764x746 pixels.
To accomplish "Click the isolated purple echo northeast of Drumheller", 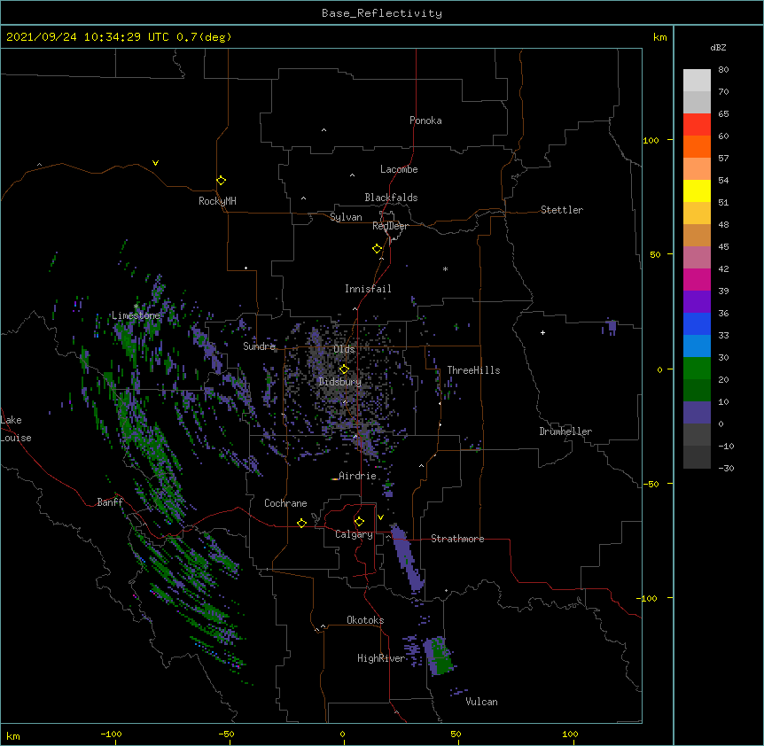I will (x=611, y=326).
